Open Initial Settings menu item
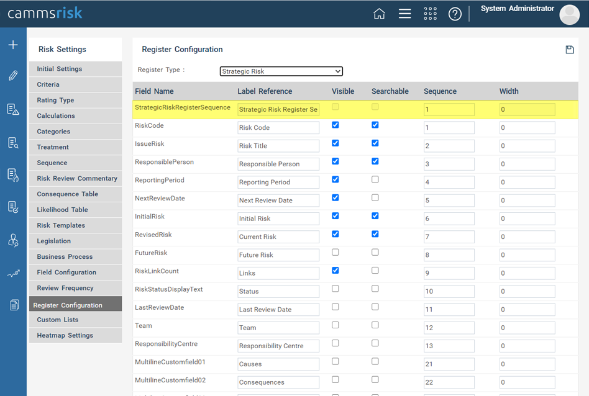 pyautogui.click(x=76, y=69)
